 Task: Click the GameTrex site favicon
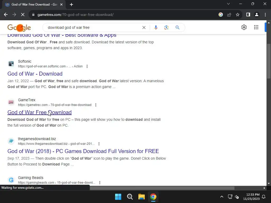[x=11, y=102]
